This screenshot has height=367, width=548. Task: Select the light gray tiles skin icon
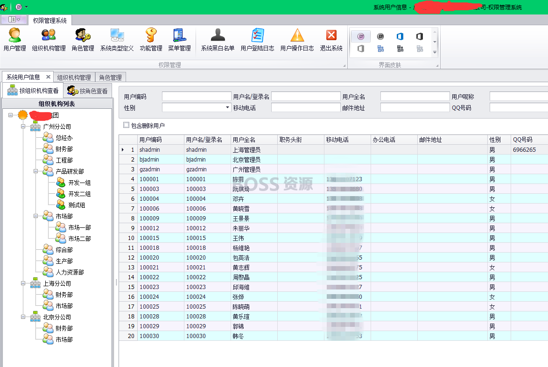[x=420, y=49]
